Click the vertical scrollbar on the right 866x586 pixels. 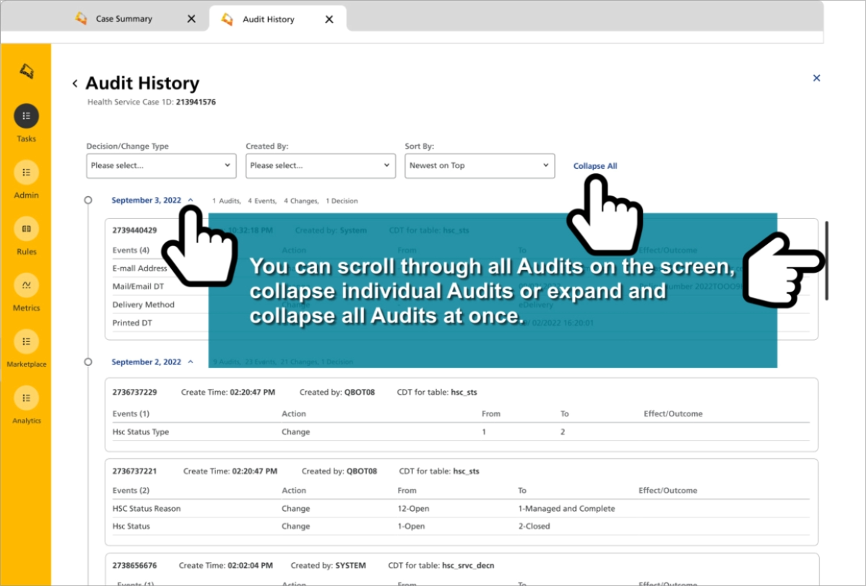827,260
